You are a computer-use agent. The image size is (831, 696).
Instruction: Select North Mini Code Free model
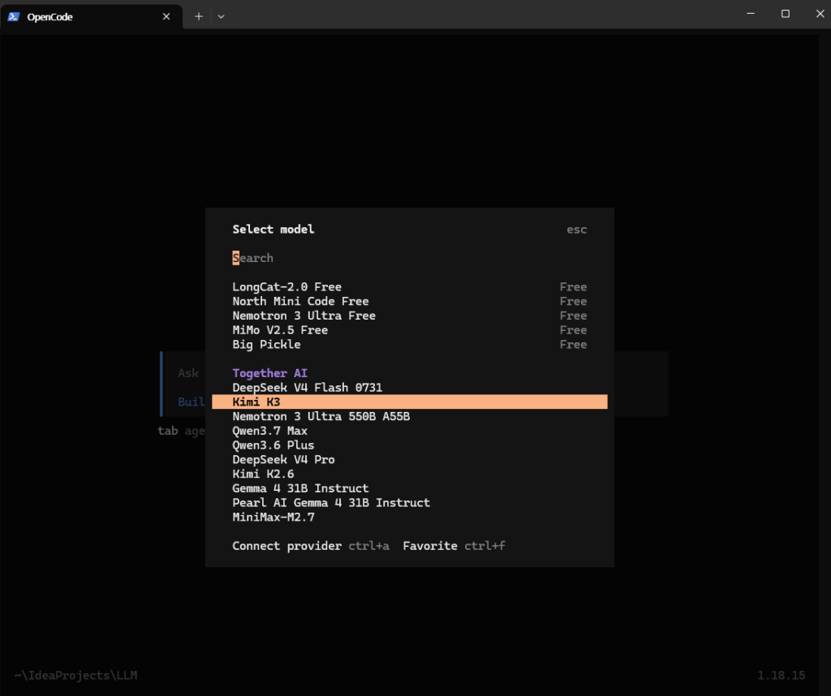pos(409,301)
